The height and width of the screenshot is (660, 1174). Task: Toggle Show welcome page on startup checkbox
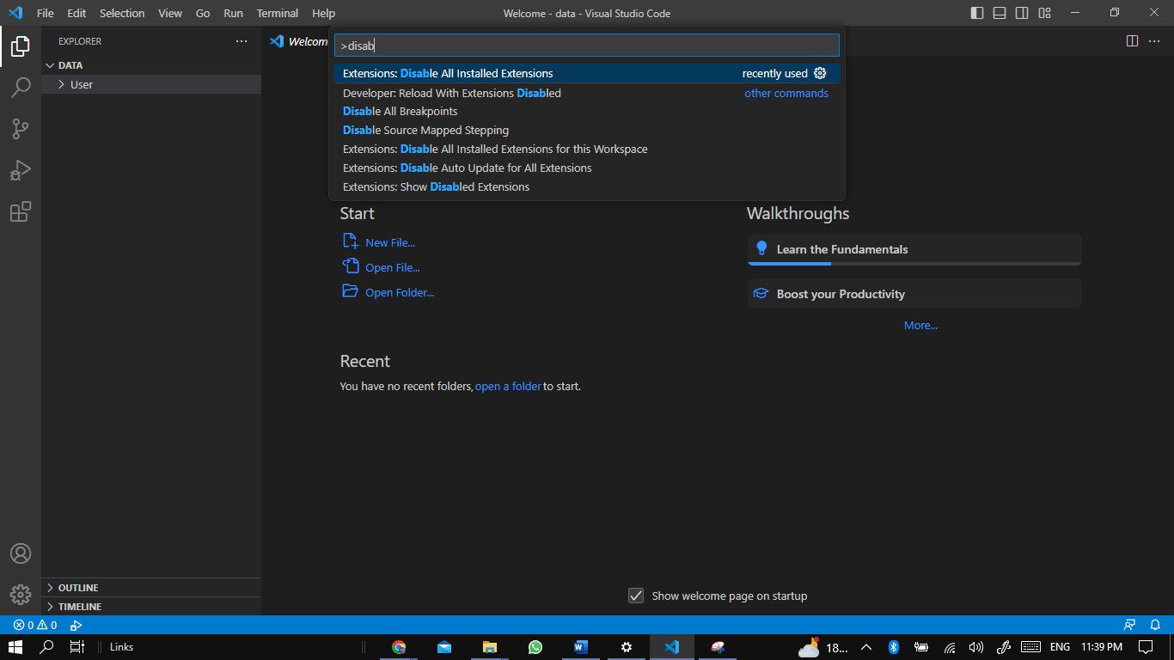pyautogui.click(x=636, y=596)
